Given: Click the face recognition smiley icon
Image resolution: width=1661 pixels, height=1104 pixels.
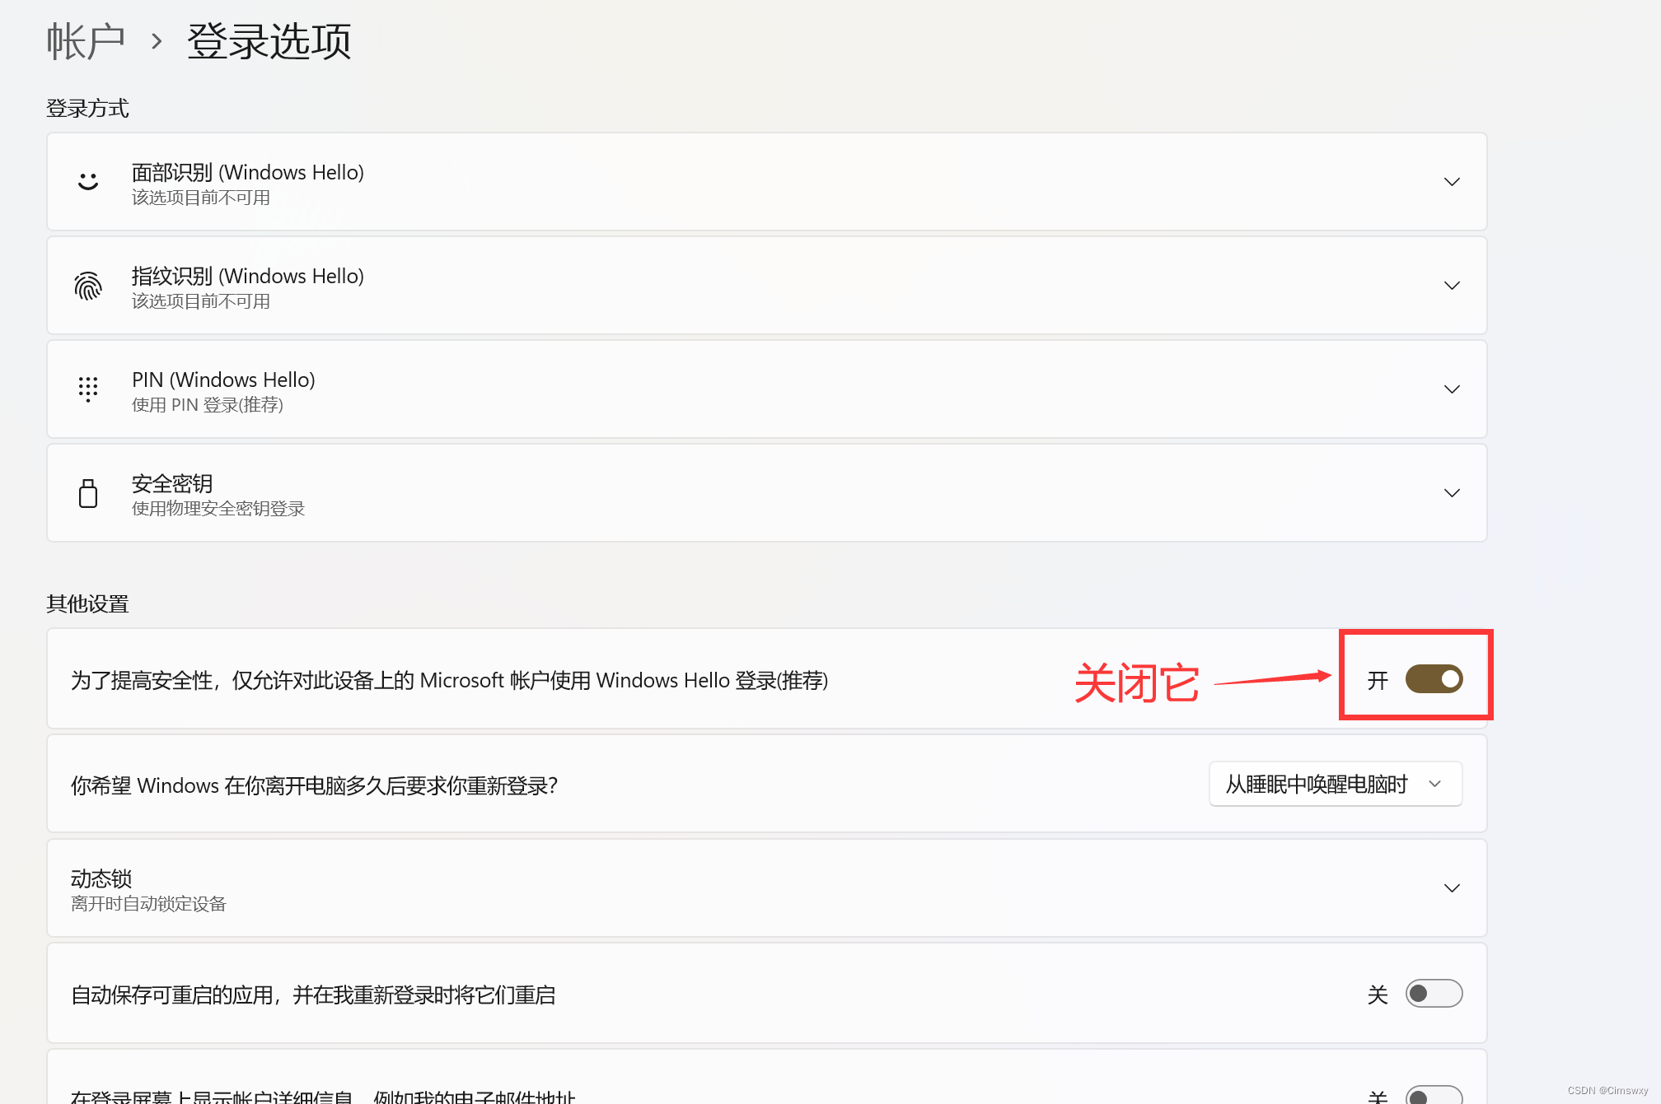Looking at the screenshot, I should (x=88, y=181).
